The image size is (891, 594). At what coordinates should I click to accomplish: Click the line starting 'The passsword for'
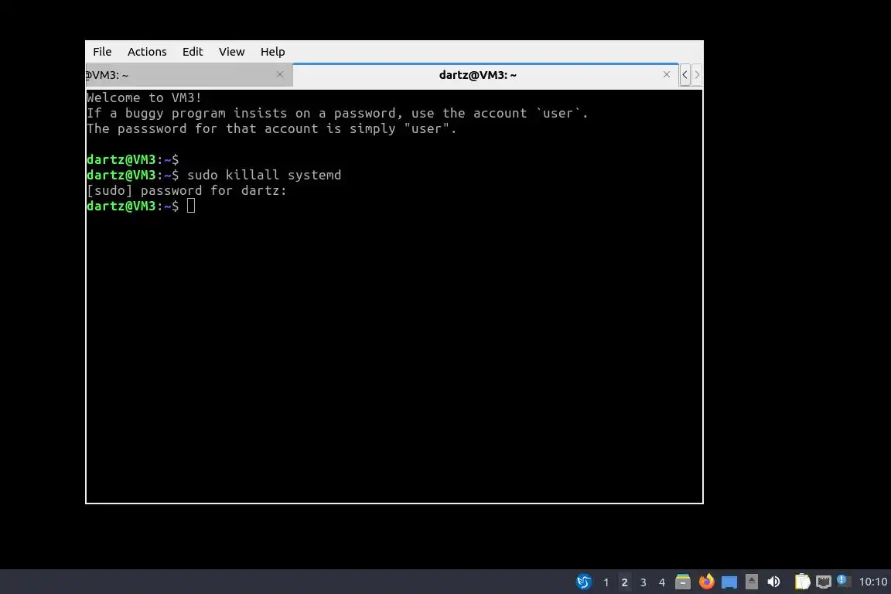point(271,128)
